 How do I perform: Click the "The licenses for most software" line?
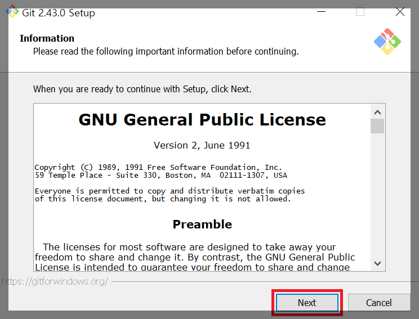tap(189, 247)
